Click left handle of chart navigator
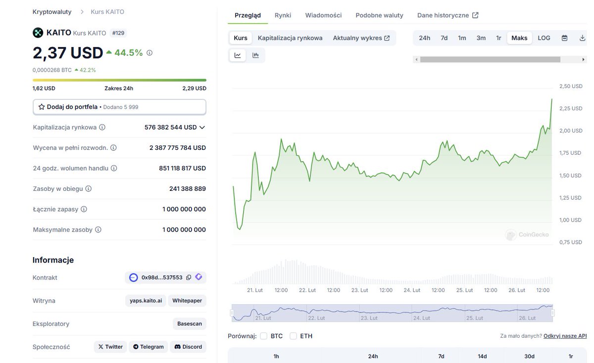Image resolution: width=594 pixels, height=363 pixels. (232, 313)
